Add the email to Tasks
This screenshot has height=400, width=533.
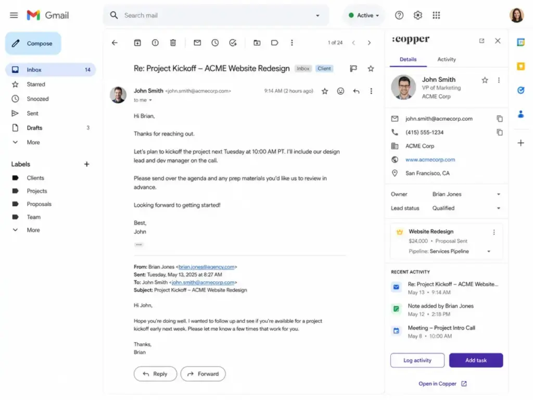(x=233, y=43)
